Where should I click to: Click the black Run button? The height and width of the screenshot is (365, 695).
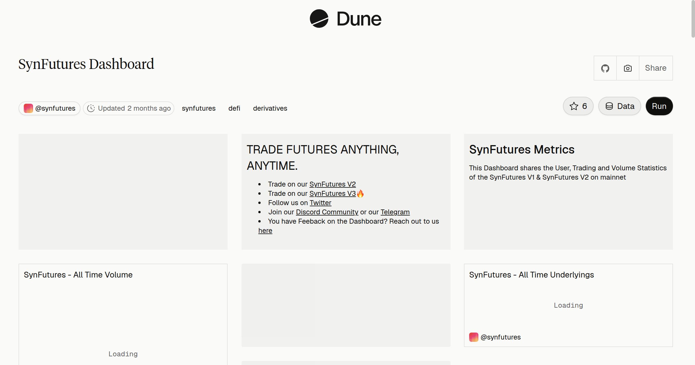coord(659,106)
